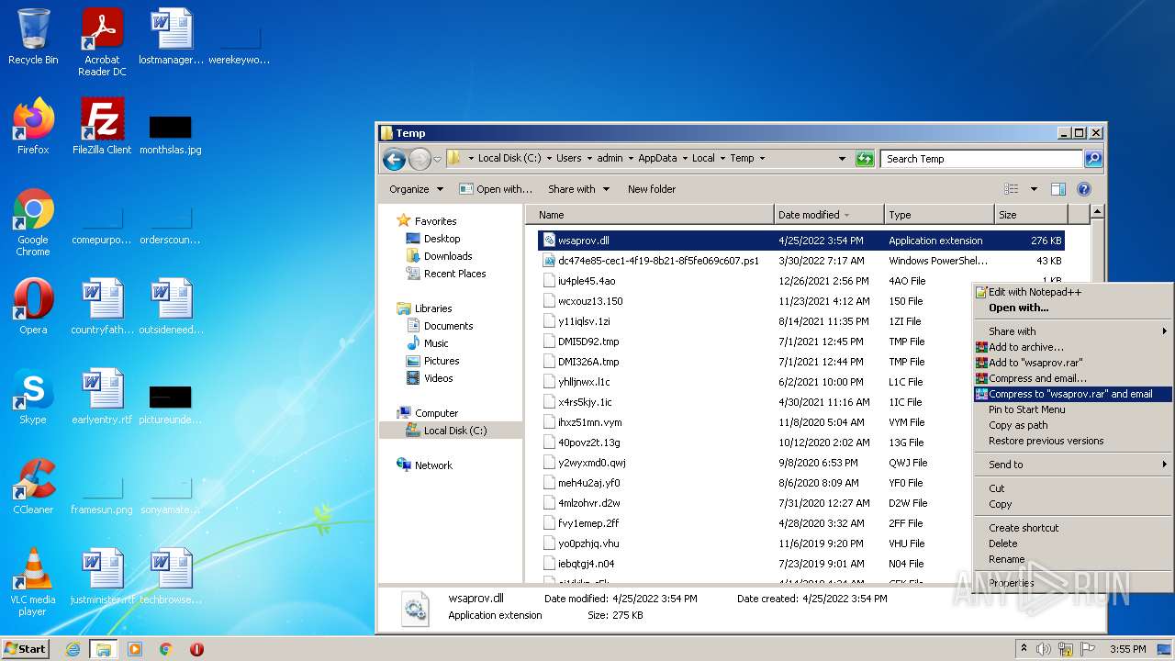1175x661 pixels.
Task: Expand Users breadcrumb arrow
Action: (x=589, y=159)
